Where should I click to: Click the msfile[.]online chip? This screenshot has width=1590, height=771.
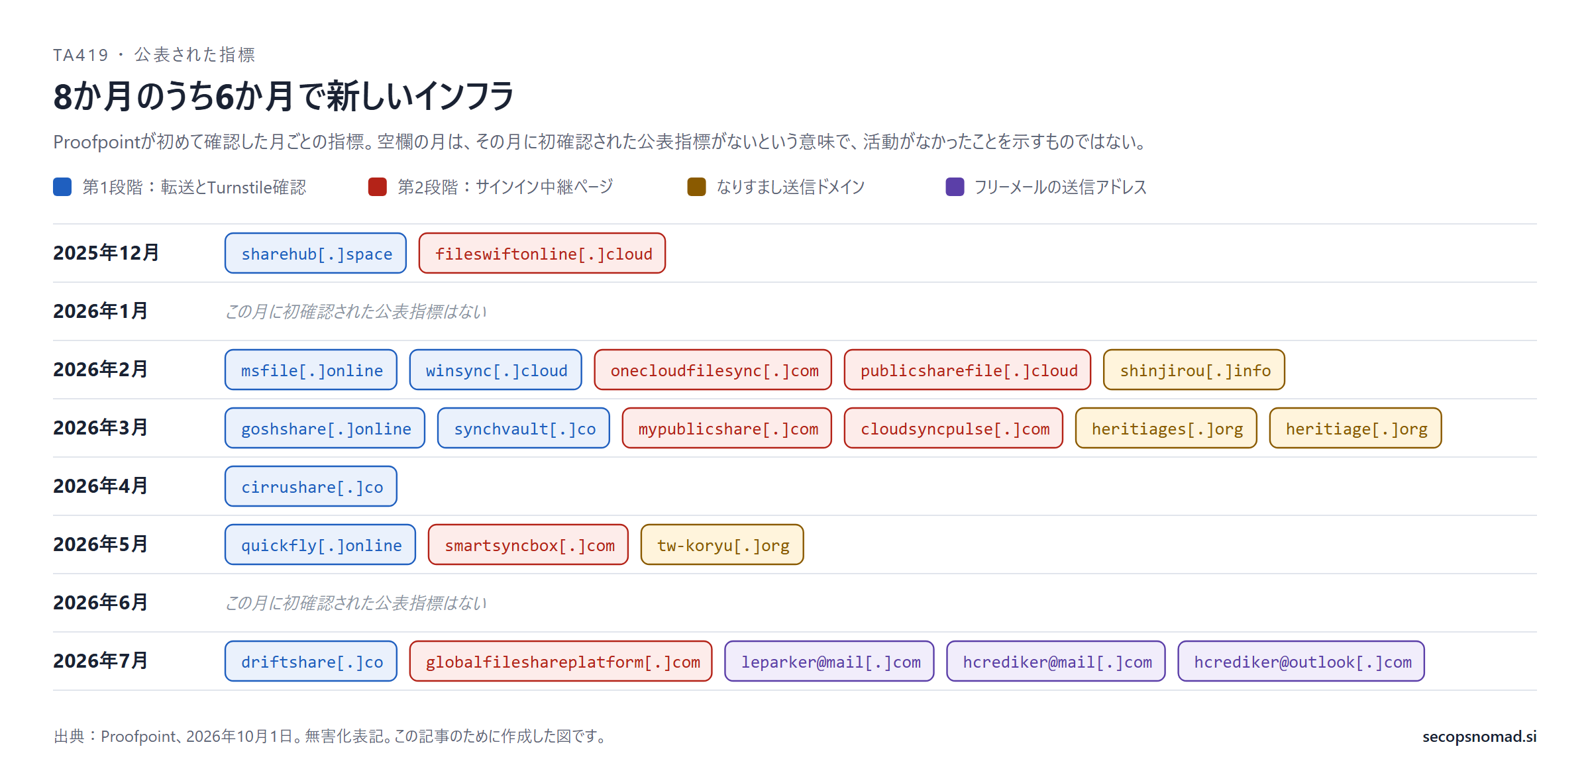tap(311, 370)
